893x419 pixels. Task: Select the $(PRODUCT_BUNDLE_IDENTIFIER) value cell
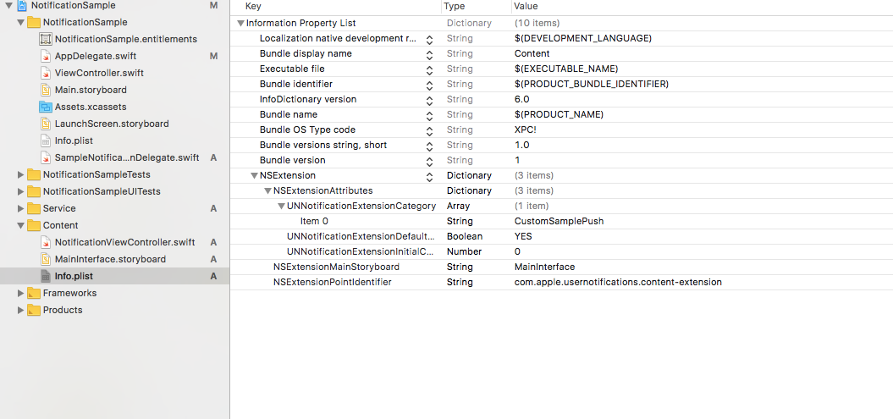(591, 85)
